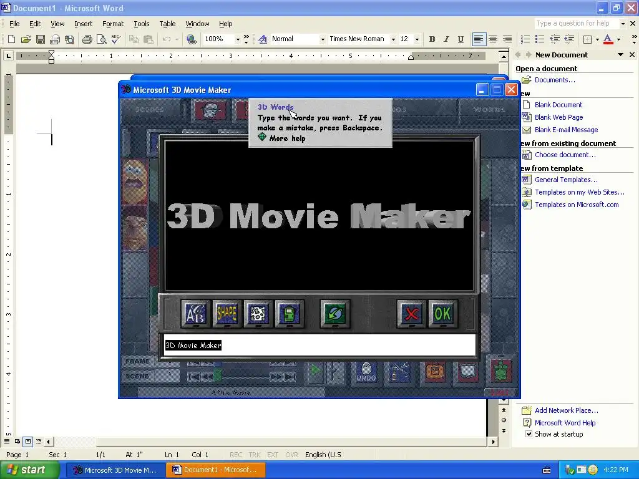Image resolution: width=639 pixels, height=479 pixels.
Task: Click the E-mail icon in Word toolbar
Action: coord(55,39)
